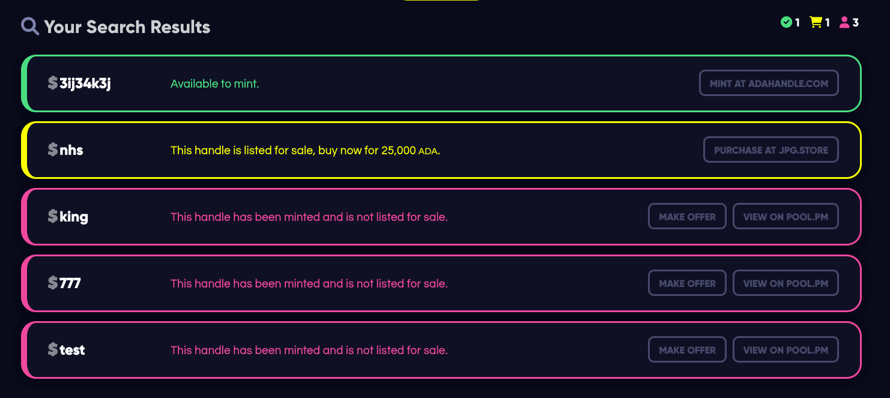Make an offer on the test handle
Viewport: 890px width, 398px height.
click(687, 350)
